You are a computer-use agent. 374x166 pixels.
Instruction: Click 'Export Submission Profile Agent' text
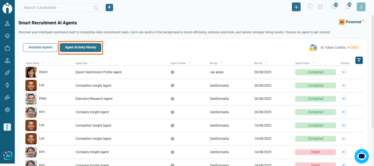click(x=99, y=72)
